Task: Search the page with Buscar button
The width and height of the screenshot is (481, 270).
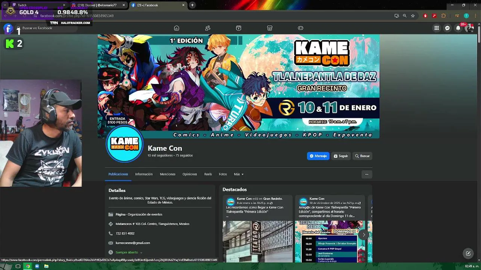Action: coord(362,156)
